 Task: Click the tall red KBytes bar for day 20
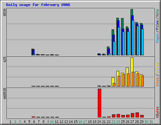(99, 103)
